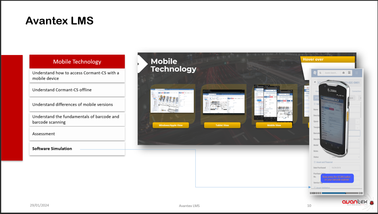
Task: Click the white arrow beside Mobile Technology title
Action: coord(141,65)
